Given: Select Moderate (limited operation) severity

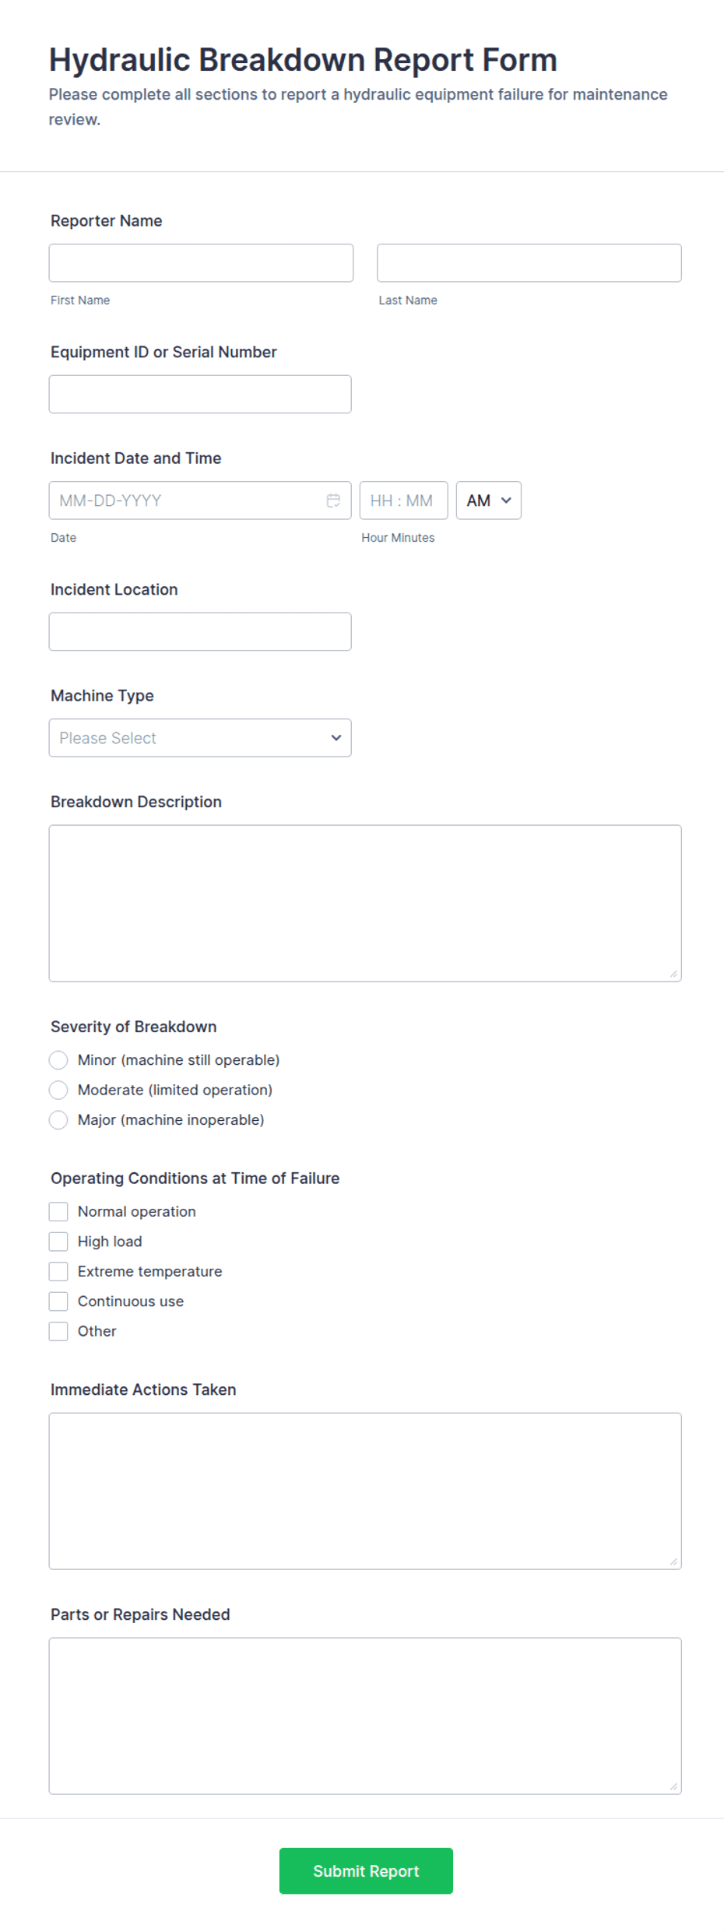Looking at the screenshot, I should (x=58, y=1090).
